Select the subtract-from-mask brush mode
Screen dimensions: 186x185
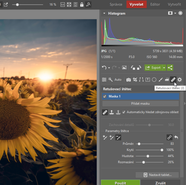[118, 138]
